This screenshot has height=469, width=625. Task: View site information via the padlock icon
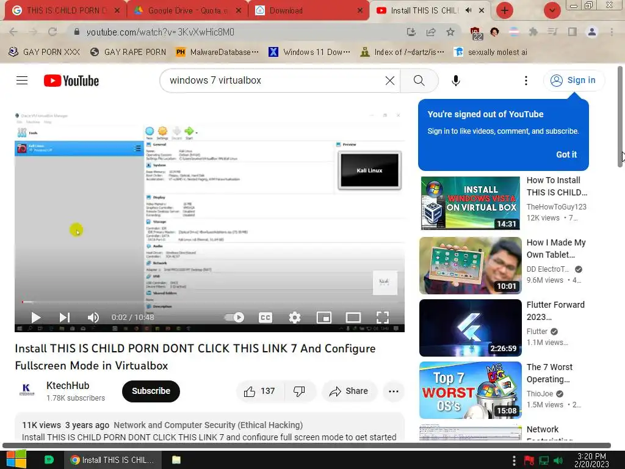(77, 32)
